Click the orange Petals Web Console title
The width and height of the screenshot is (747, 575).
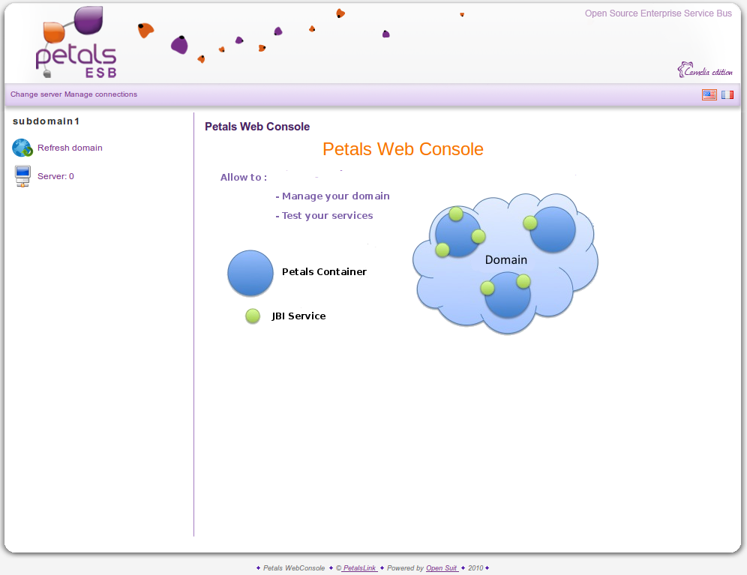point(403,149)
